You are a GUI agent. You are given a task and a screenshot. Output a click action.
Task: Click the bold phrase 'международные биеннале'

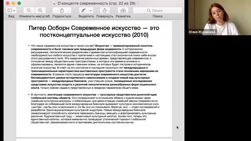(69, 81)
